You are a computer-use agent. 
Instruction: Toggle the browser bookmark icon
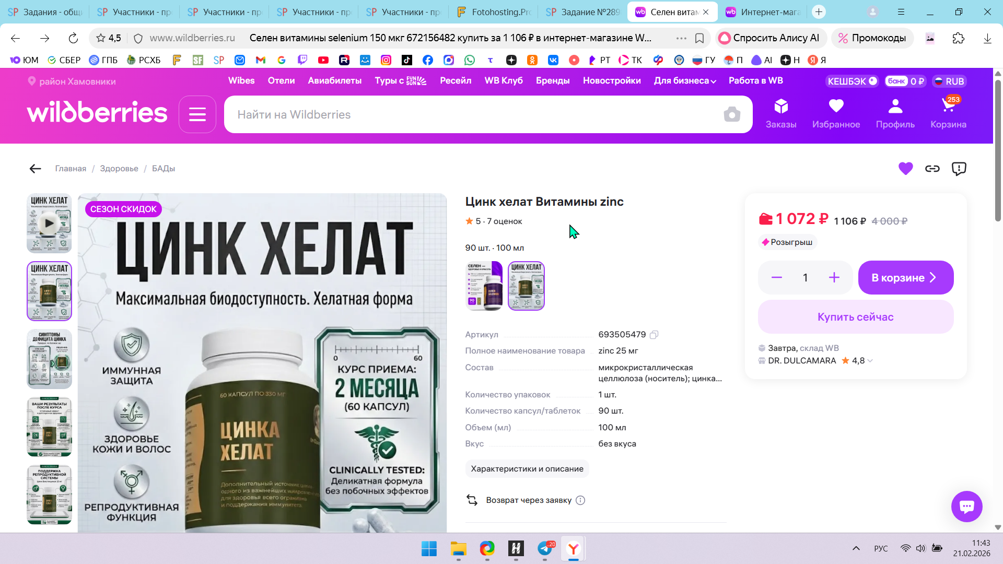699,38
